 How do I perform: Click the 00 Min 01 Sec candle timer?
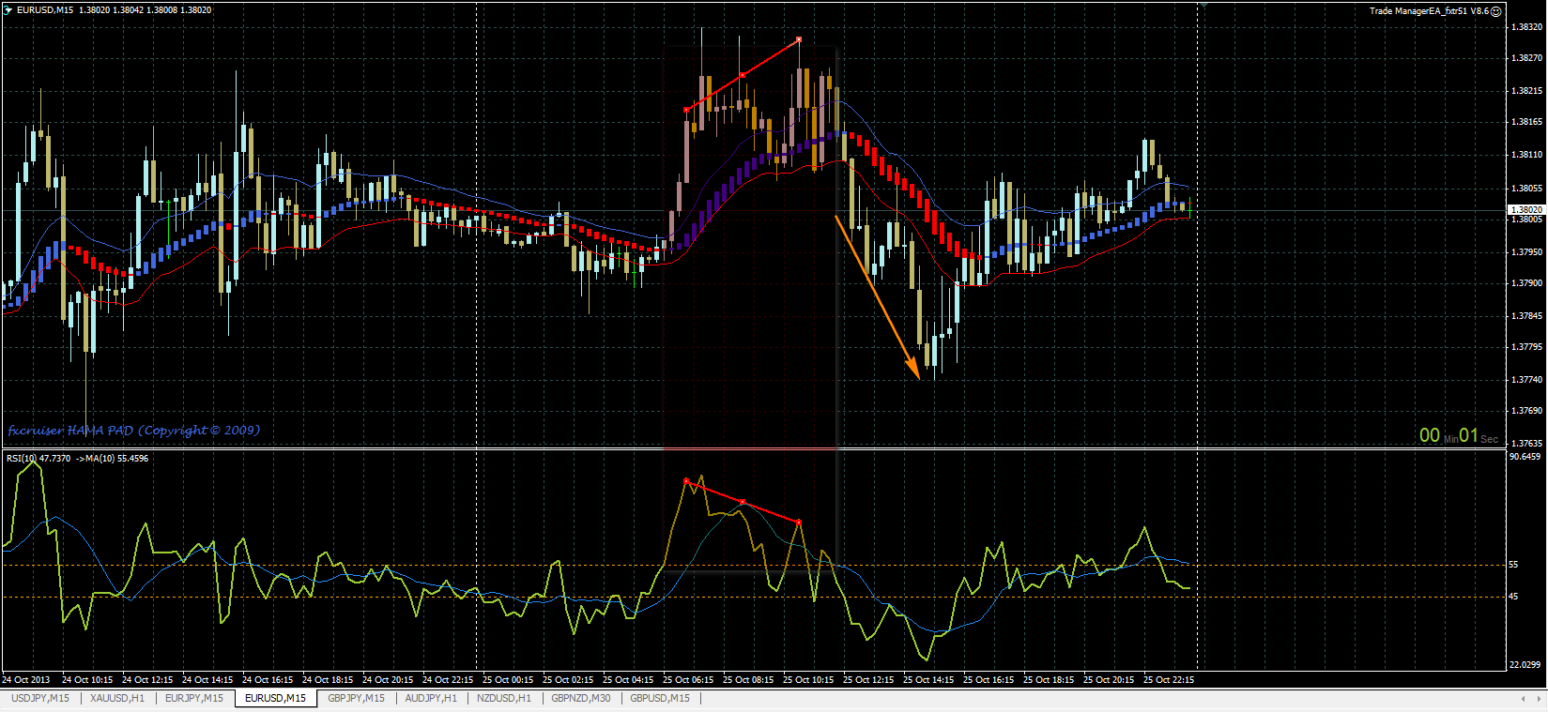(x=1459, y=436)
